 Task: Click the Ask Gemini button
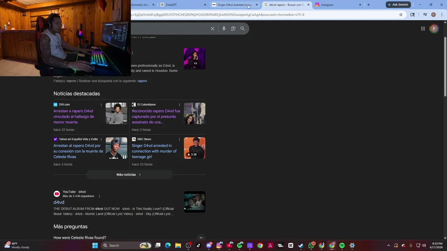(x=398, y=5)
